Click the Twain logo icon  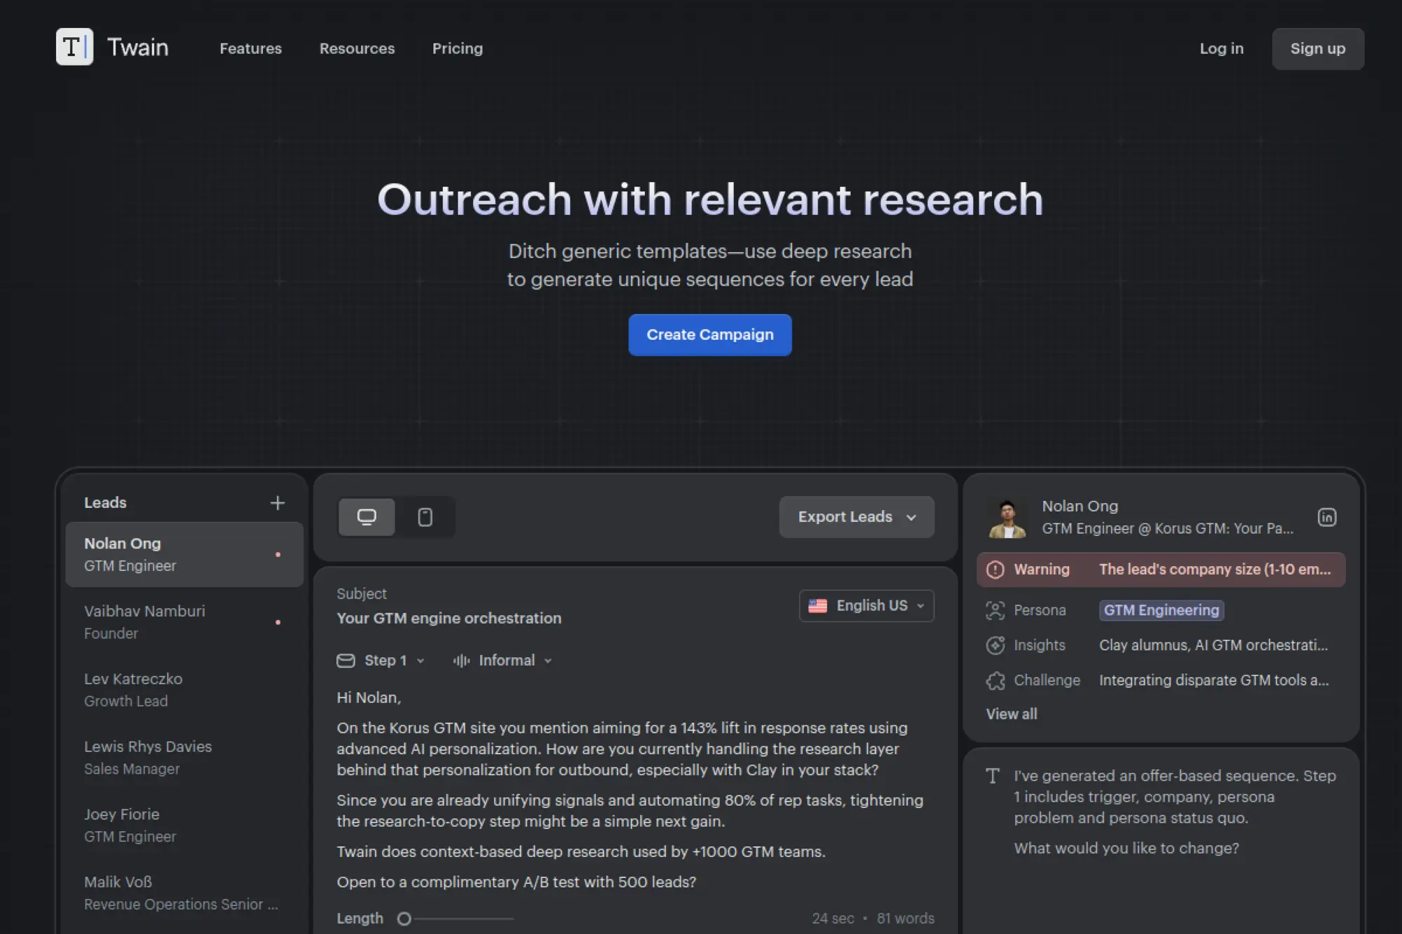coord(74,47)
